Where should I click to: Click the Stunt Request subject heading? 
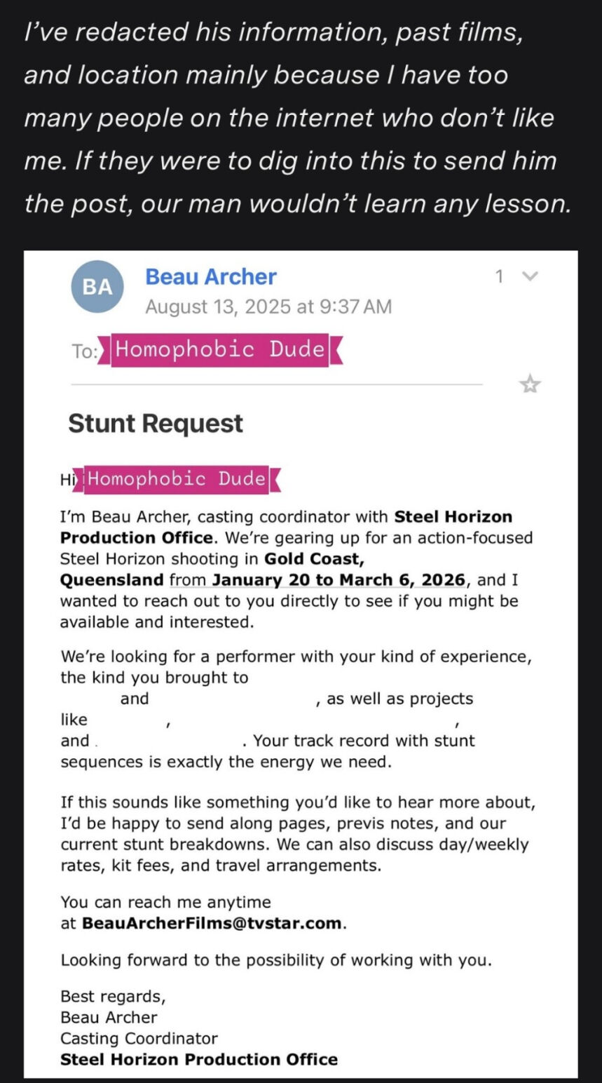156,424
